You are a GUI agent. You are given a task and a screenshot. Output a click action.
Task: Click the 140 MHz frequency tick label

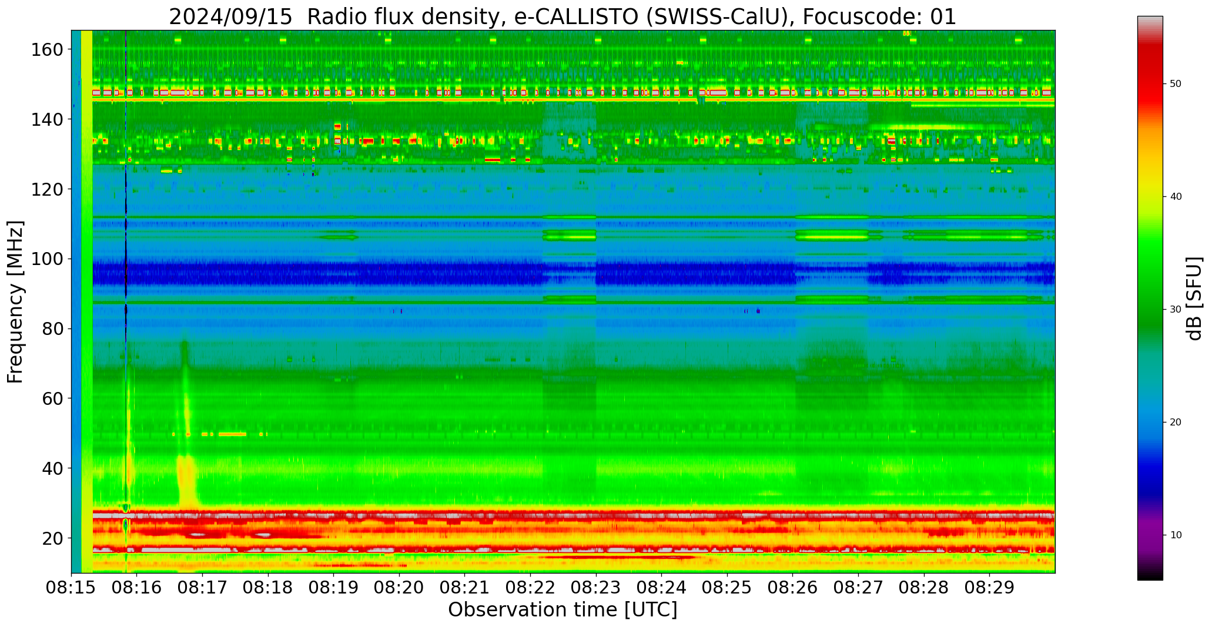pos(47,119)
